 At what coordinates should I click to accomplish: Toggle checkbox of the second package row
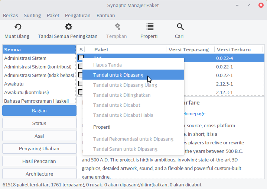click(81, 66)
